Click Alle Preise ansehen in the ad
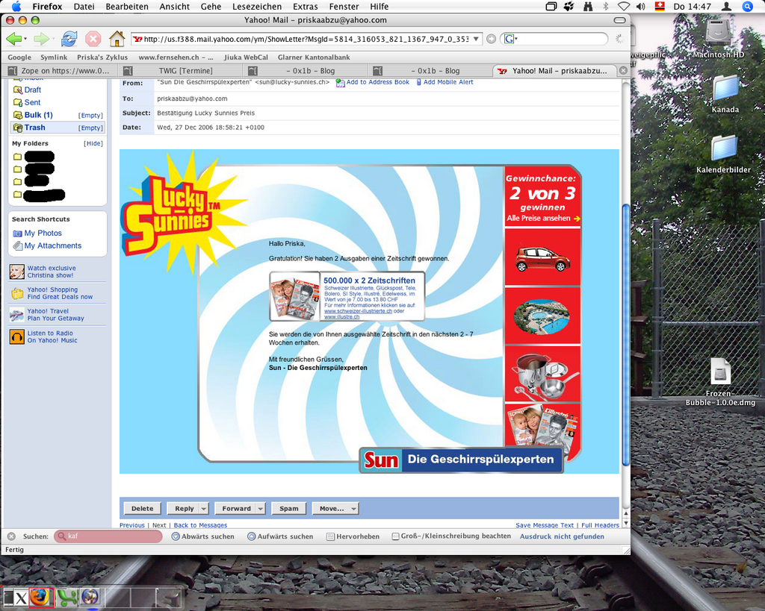The image size is (765, 611). point(542,219)
